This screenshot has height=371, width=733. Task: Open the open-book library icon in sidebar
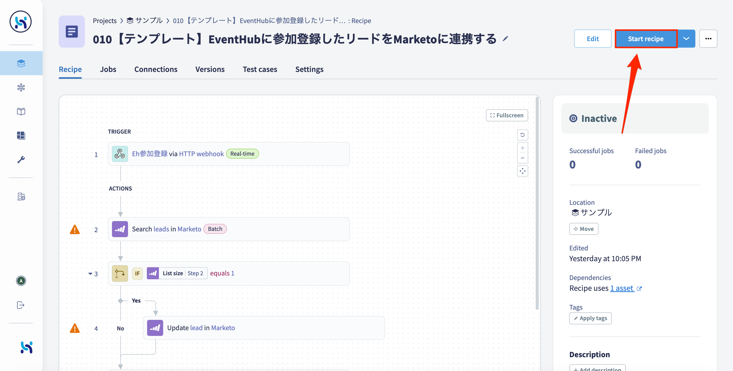pyautogui.click(x=21, y=111)
